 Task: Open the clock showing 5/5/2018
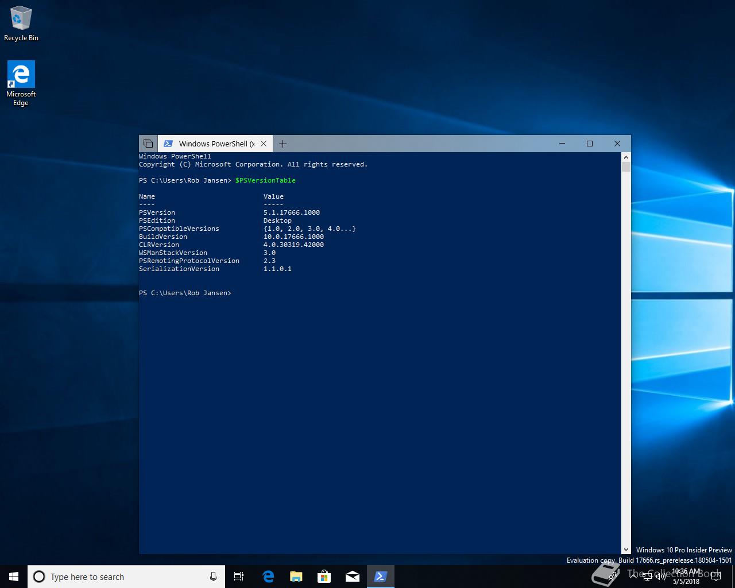(687, 577)
